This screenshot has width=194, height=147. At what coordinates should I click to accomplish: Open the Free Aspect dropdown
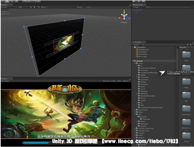pyautogui.click(x=11, y=81)
